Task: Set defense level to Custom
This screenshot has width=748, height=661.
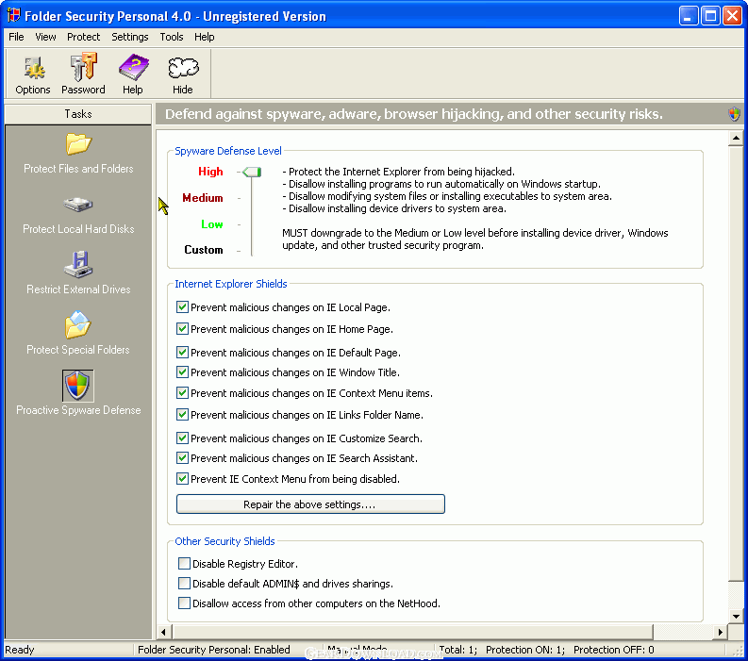Action: pos(204,250)
